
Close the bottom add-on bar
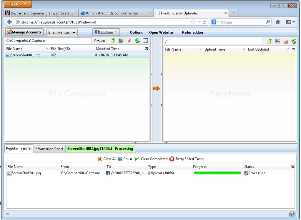coord(7,214)
